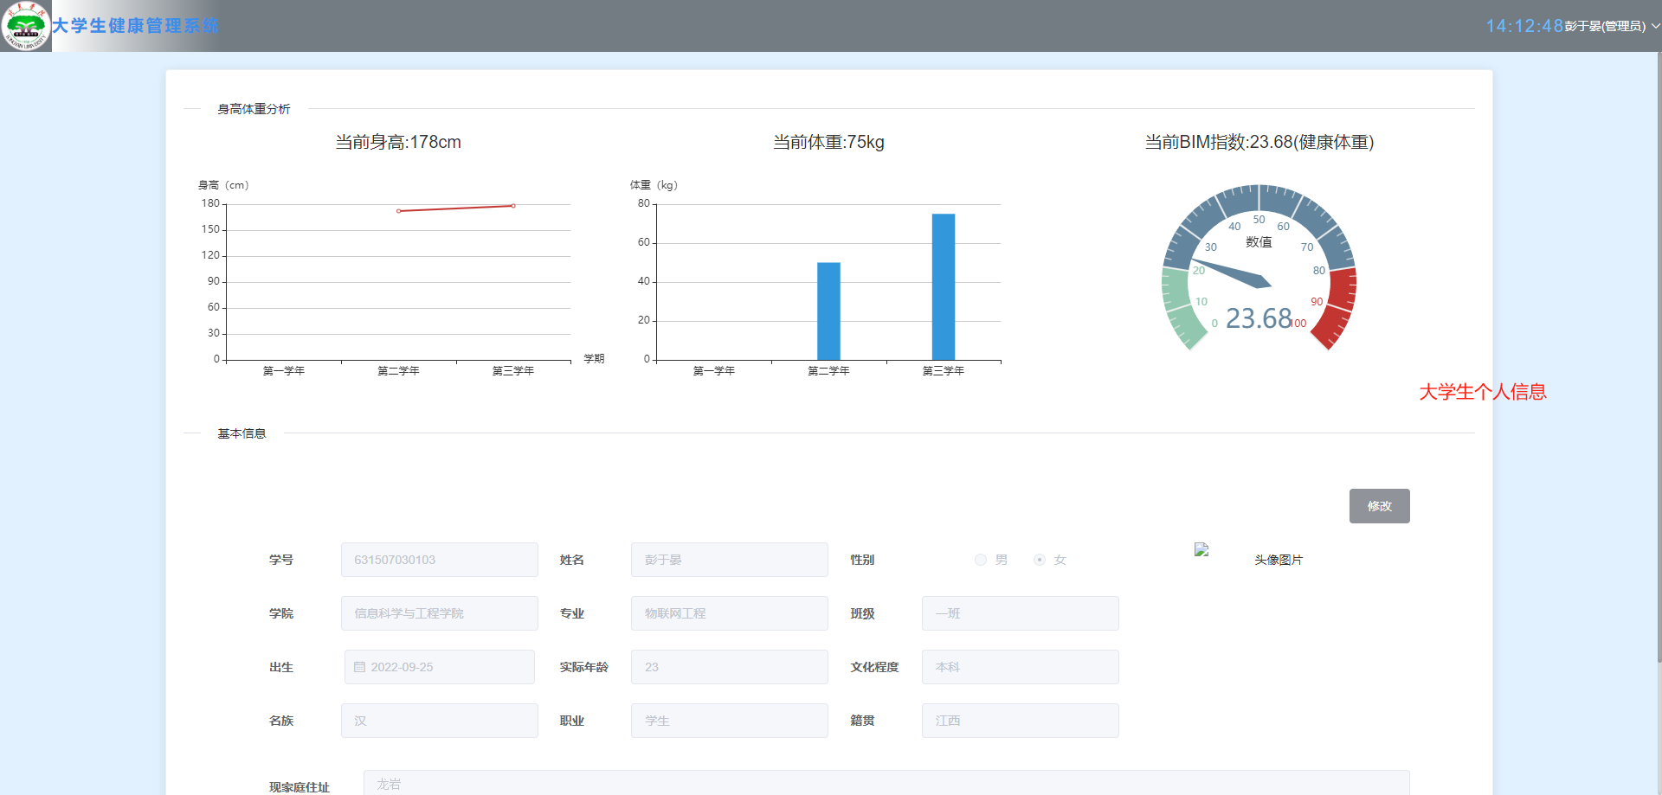Screen dimensions: 1662x795
Task: Open the 2022-09-25 birth date picker
Action: point(440,667)
